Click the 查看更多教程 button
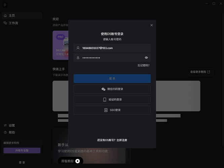 tap(200, 72)
